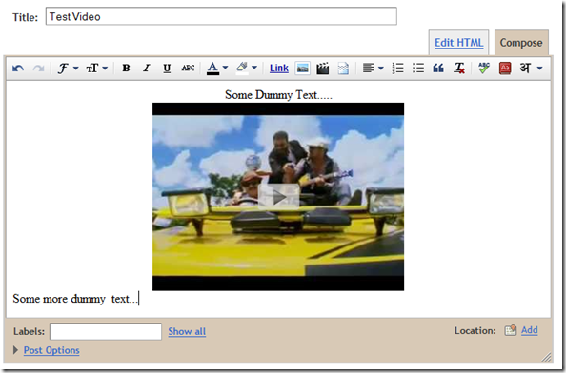Click the Post Options link
Screen dimensions: 566x373
coord(51,350)
